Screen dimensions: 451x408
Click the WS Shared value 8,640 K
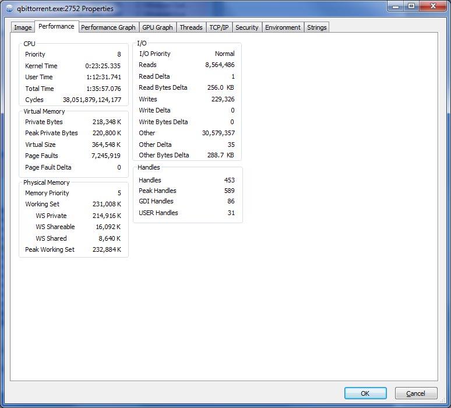110,238
